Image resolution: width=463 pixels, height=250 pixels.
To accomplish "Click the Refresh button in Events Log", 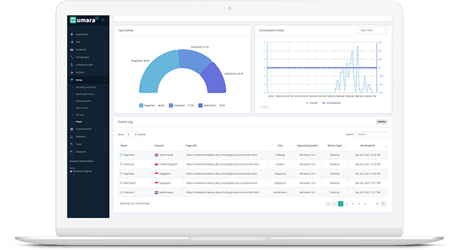I will 381,121.
